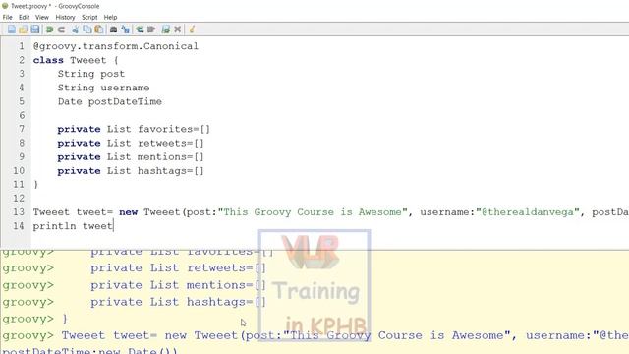The width and height of the screenshot is (629, 354).
Task: Click 'String post' in the editor
Action: pos(91,74)
